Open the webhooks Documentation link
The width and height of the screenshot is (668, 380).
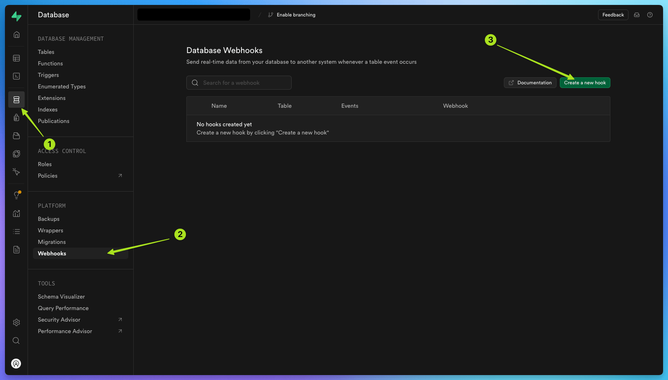(530, 83)
